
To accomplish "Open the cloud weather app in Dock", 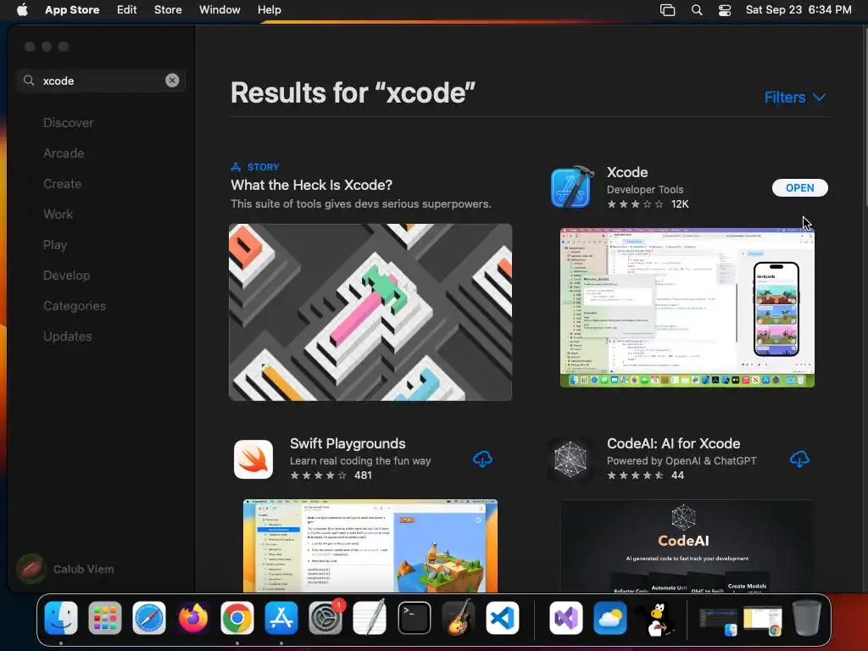I will [610, 618].
